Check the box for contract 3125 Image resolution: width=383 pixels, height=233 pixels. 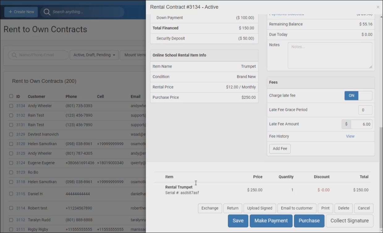point(11,153)
